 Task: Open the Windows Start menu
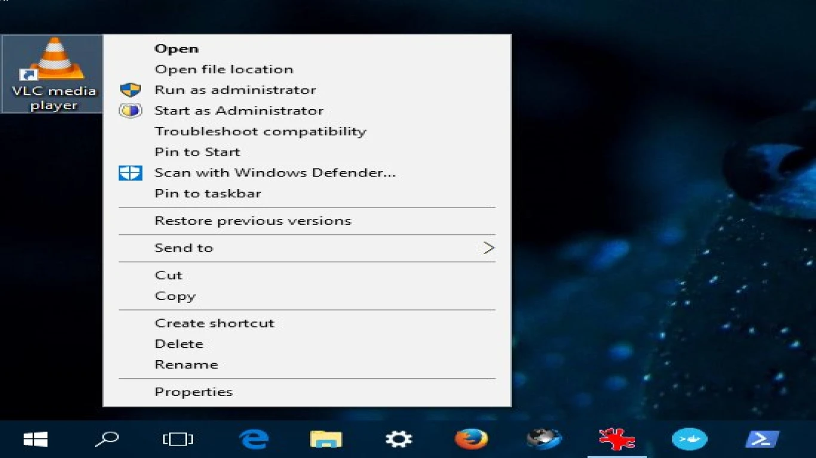pyautogui.click(x=35, y=440)
